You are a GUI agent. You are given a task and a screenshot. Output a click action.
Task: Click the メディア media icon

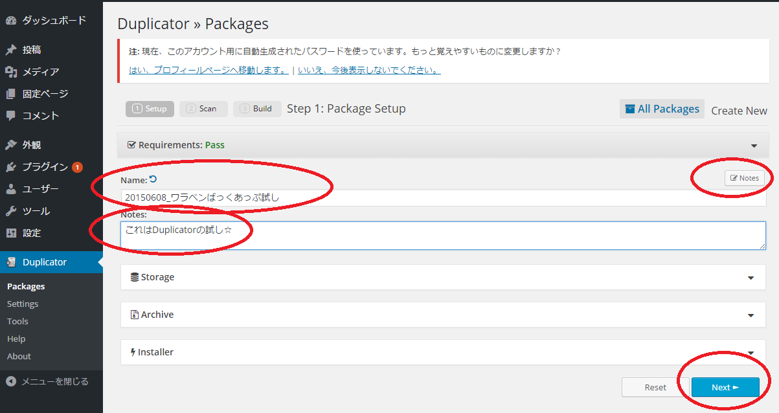click(x=11, y=72)
